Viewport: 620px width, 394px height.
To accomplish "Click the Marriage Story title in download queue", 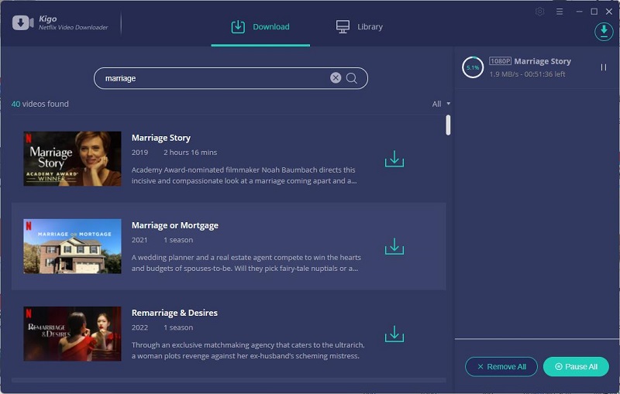I will [542, 61].
